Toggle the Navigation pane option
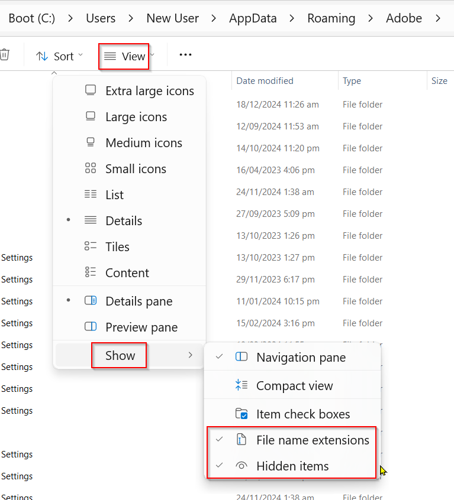The height and width of the screenshot is (500, 454). pyautogui.click(x=292, y=357)
